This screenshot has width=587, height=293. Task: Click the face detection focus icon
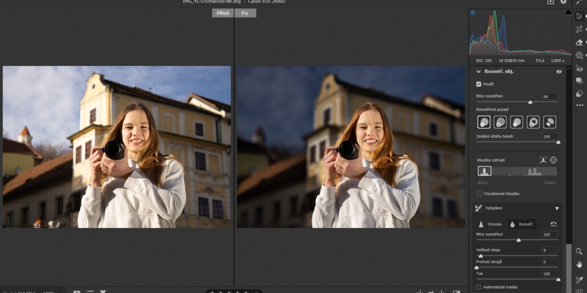point(543,160)
